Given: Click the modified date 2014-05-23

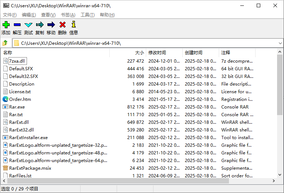Looking at the screenshot, I should (164, 92).
